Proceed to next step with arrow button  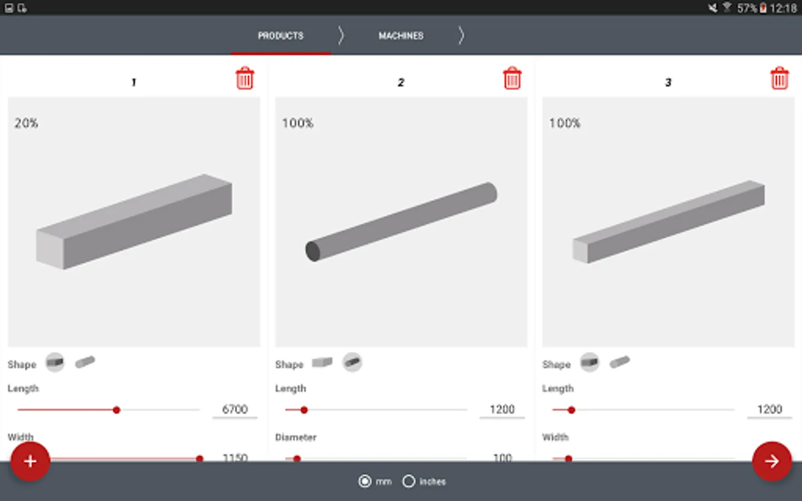click(x=771, y=461)
